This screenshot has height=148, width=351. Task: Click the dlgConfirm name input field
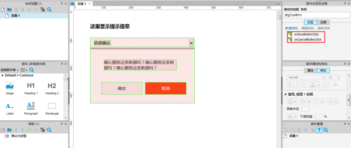pos(316,15)
